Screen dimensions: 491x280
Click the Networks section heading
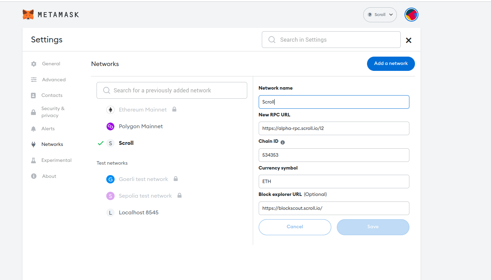click(105, 64)
